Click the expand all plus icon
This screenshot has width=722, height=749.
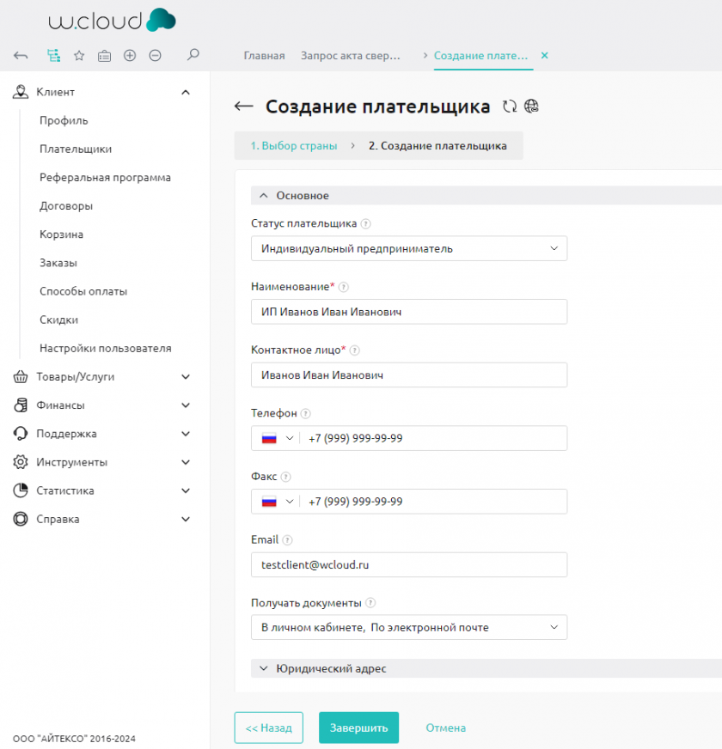(130, 56)
